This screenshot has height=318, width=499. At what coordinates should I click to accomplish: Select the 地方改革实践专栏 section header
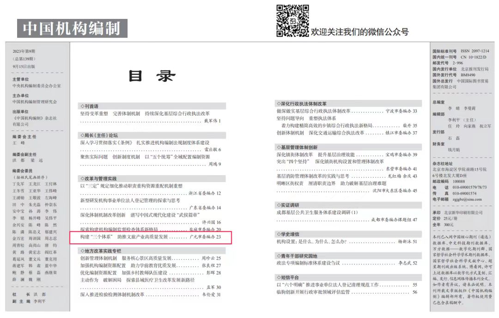[x=101, y=251]
